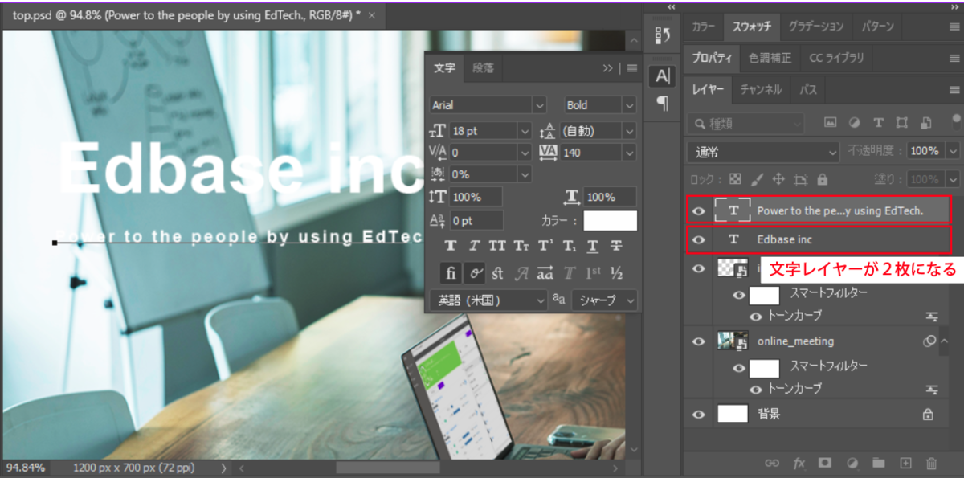
Task: Lock image pixels with brush icon
Action: point(757,179)
